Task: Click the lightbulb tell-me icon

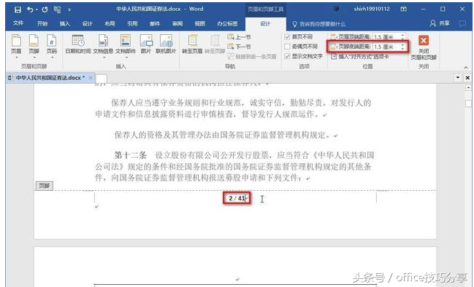Action: click(295, 24)
